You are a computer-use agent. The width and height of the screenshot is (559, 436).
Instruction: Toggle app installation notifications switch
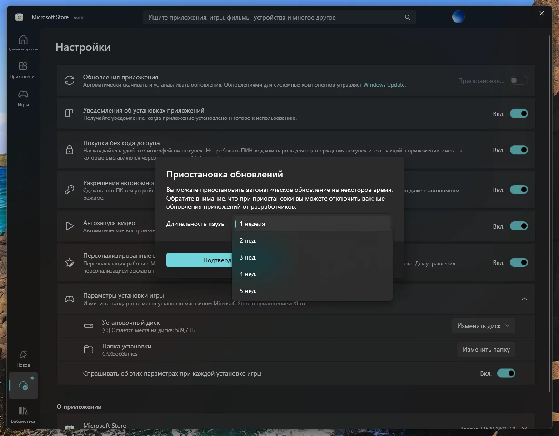519,113
